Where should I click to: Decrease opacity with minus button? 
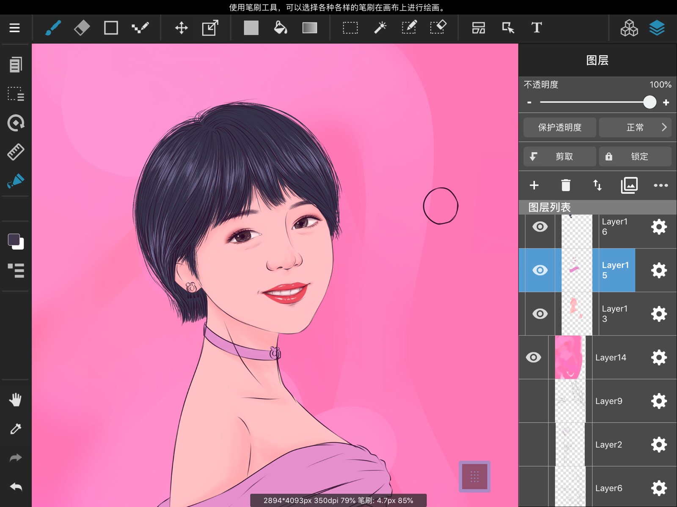529,102
